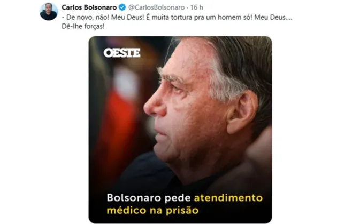Open Carlos Bolsonaro's round profile avatar

click(49, 11)
